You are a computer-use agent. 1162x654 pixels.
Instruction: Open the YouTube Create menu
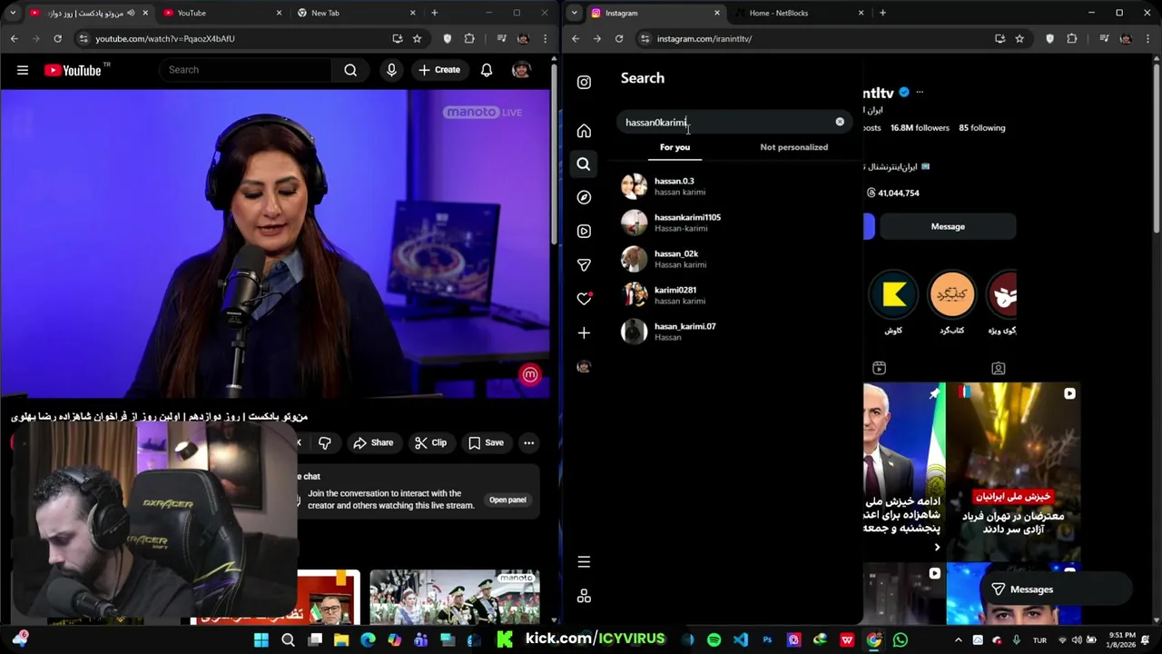click(x=439, y=70)
